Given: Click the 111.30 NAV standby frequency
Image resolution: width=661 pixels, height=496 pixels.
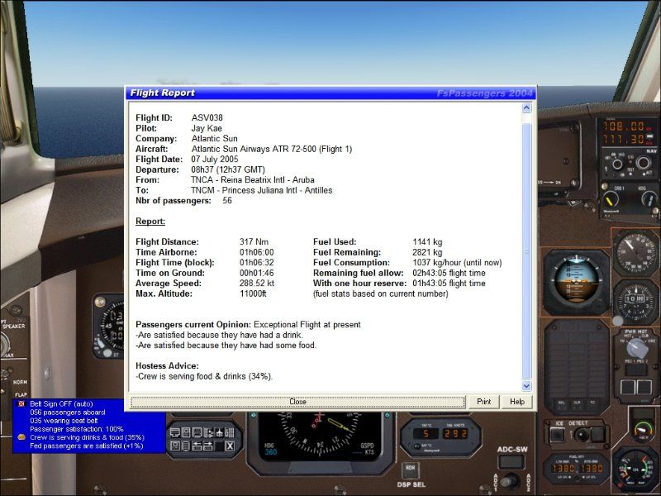Looking at the screenshot, I should click(623, 139).
